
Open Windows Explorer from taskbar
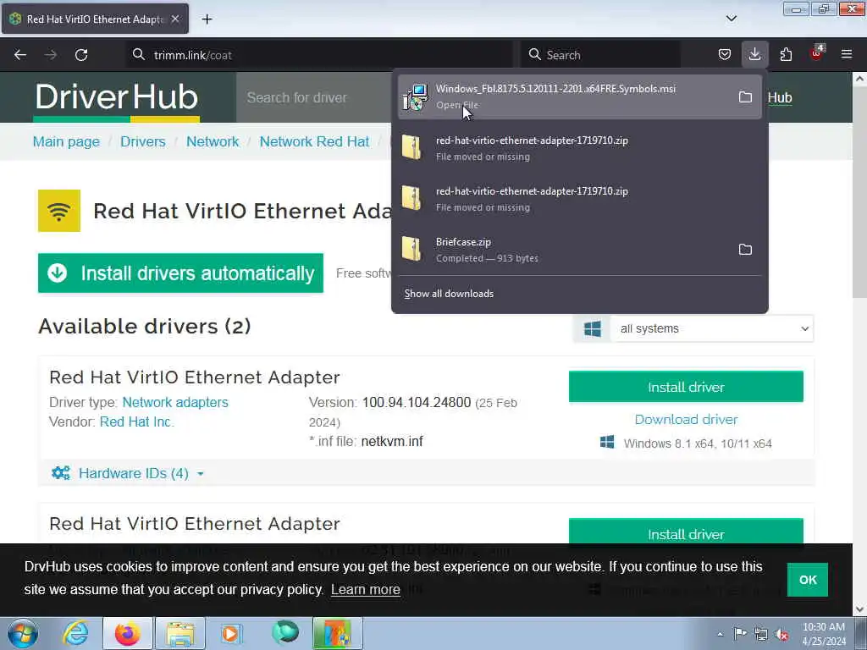click(180, 633)
